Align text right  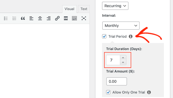coord(49,18)
